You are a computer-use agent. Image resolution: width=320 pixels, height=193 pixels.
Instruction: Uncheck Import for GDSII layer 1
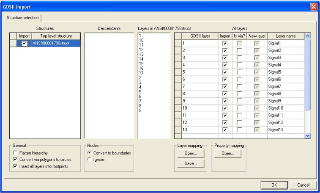coord(225,43)
